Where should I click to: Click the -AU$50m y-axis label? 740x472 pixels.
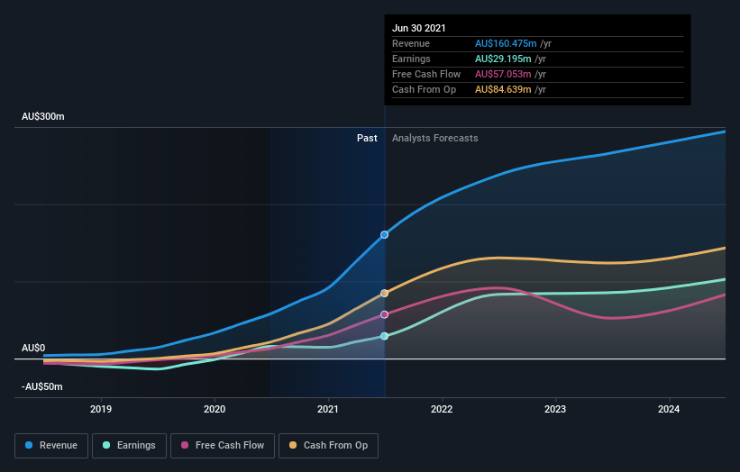[42, 386]
